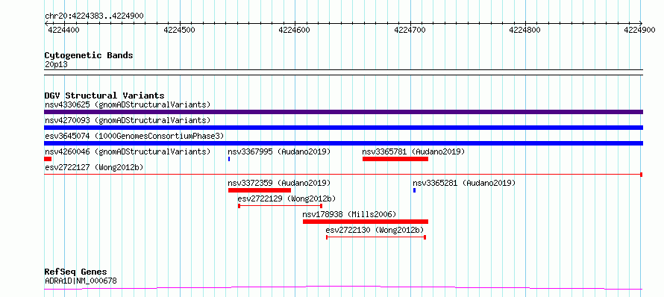This screenshot has height=297, width=664.
Task: Select the tiny blue nsv3367995 marker
Action: tap(229, 159)
